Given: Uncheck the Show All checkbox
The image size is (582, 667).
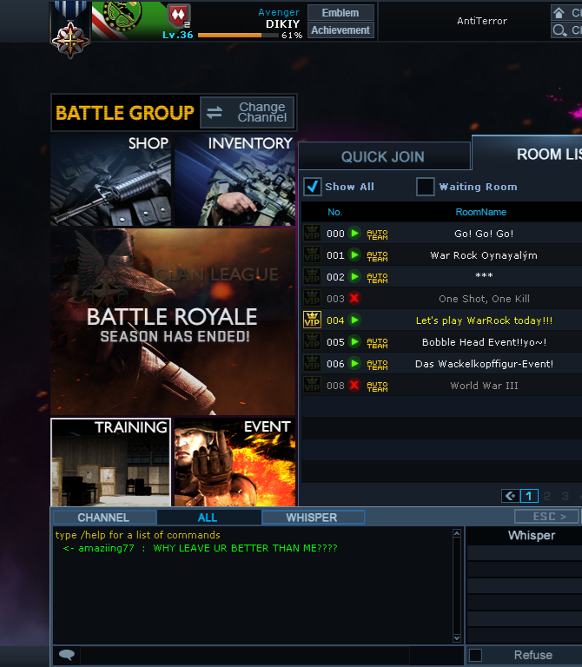Looking at the screenshot, I should 312,187.
